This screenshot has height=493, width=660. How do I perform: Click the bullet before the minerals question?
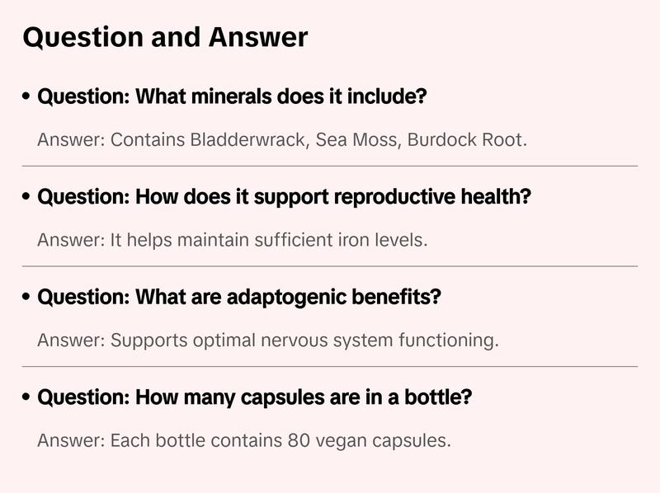tap(27, 98)
